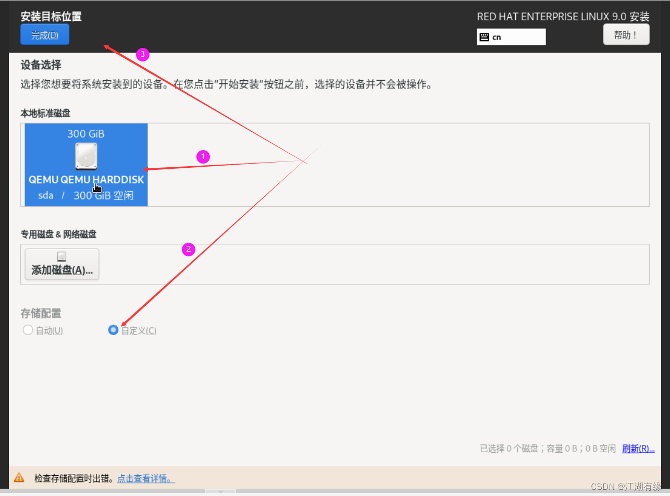This screenshot has height=496, width=670.
Task: Open 刷新(R) to rescan disks
Action: (638, 448)
